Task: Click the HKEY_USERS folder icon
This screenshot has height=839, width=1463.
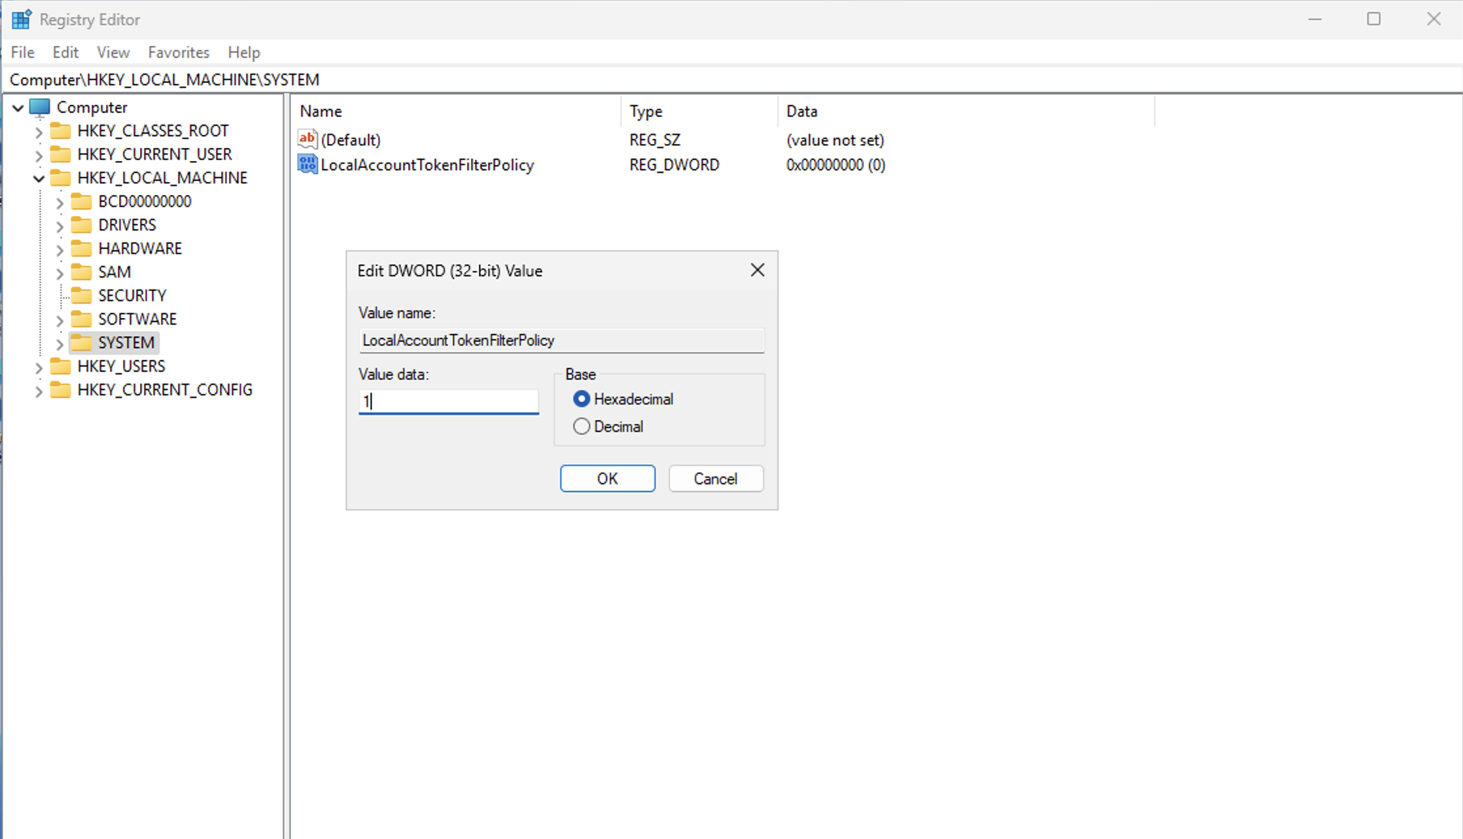Action: 61,366
